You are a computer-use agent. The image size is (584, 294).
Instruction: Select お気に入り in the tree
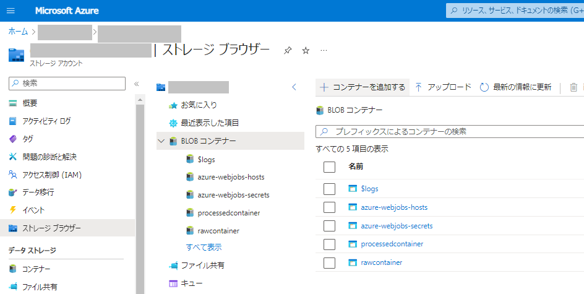199,105
